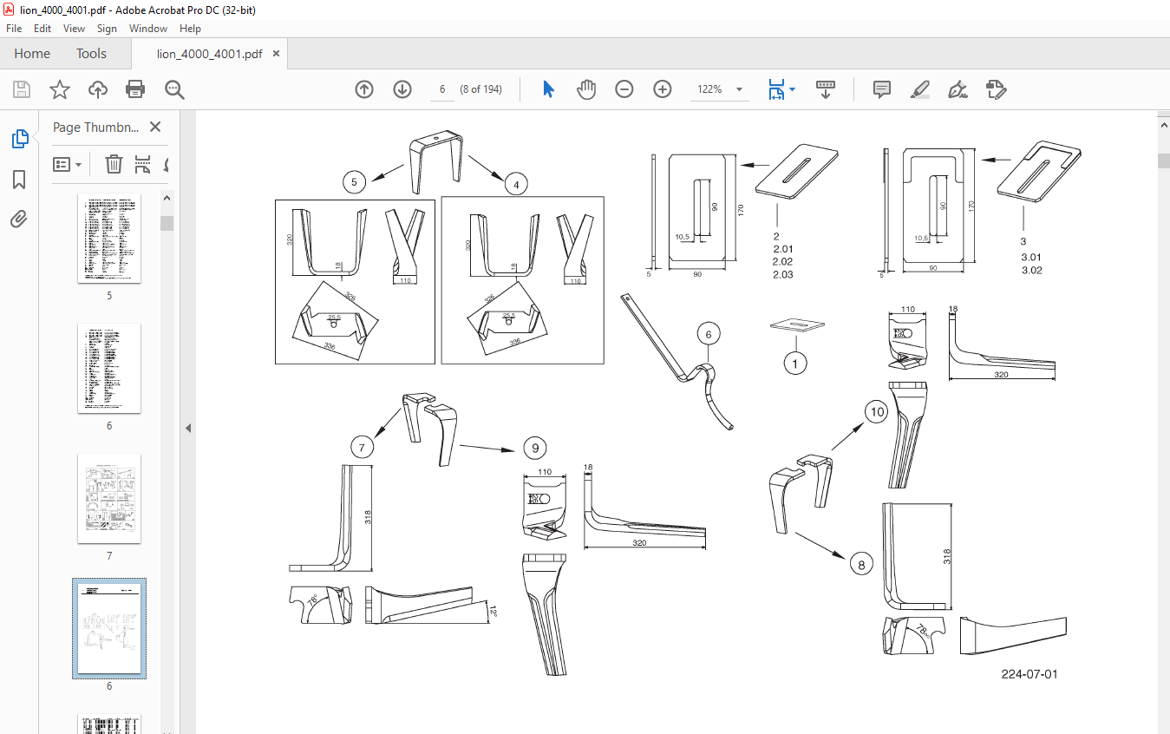Select the thumbnail labeled page 7
1170x734 pixels.
pos(109,498)
